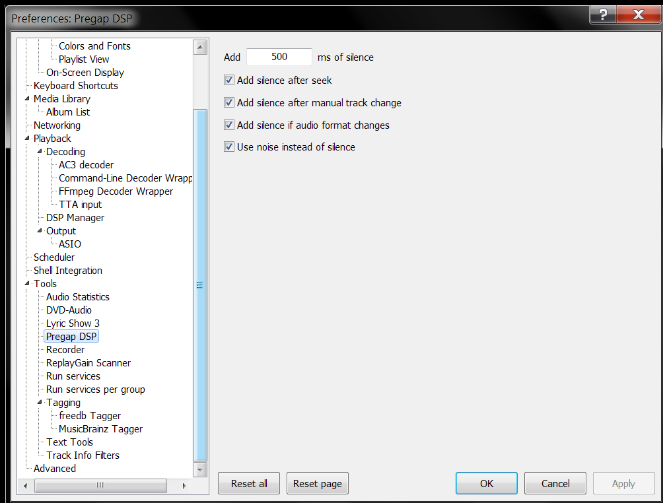Screen dimensions: 663x503
Task: Select ReplayGain Scanner page
Action: (88, 363)
